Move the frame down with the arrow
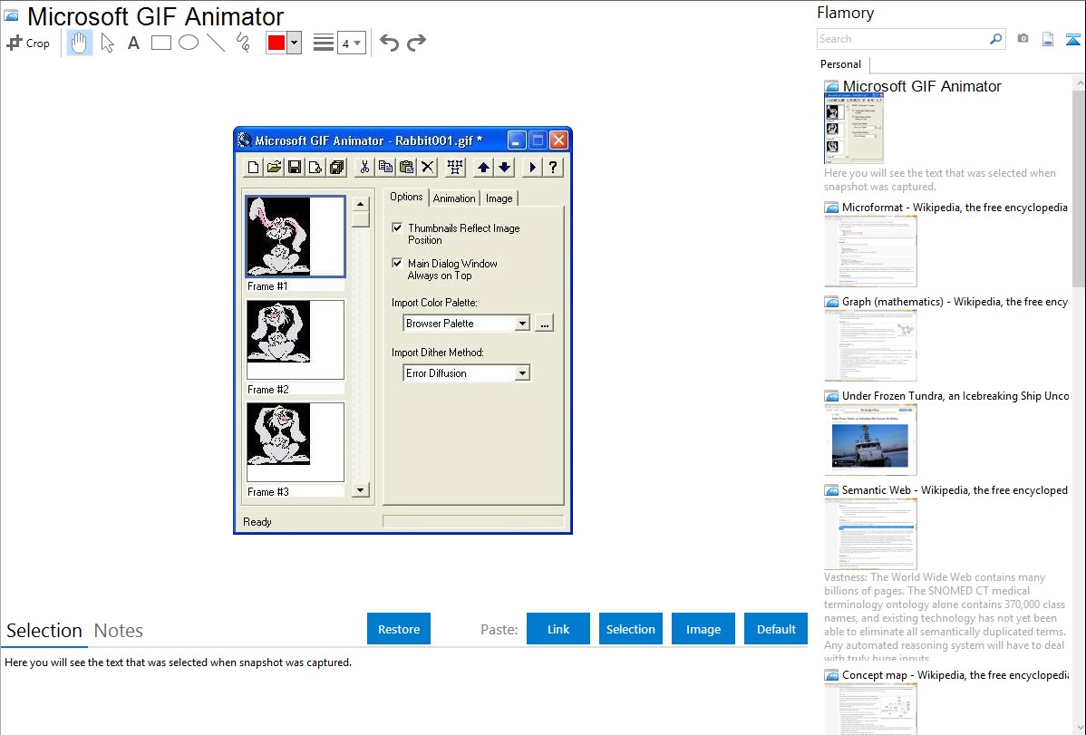 504,167
